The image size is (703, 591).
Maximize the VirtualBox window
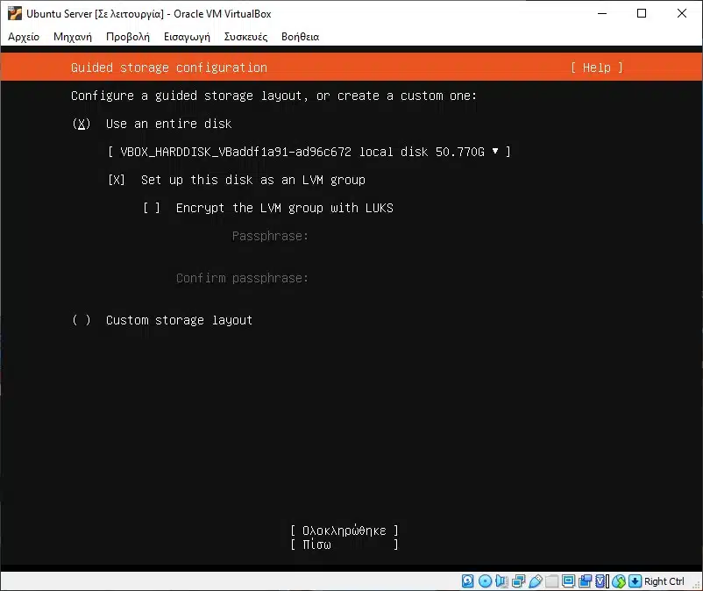[x=642, y=13]
